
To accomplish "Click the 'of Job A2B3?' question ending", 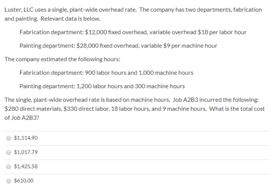I will 22,118.
